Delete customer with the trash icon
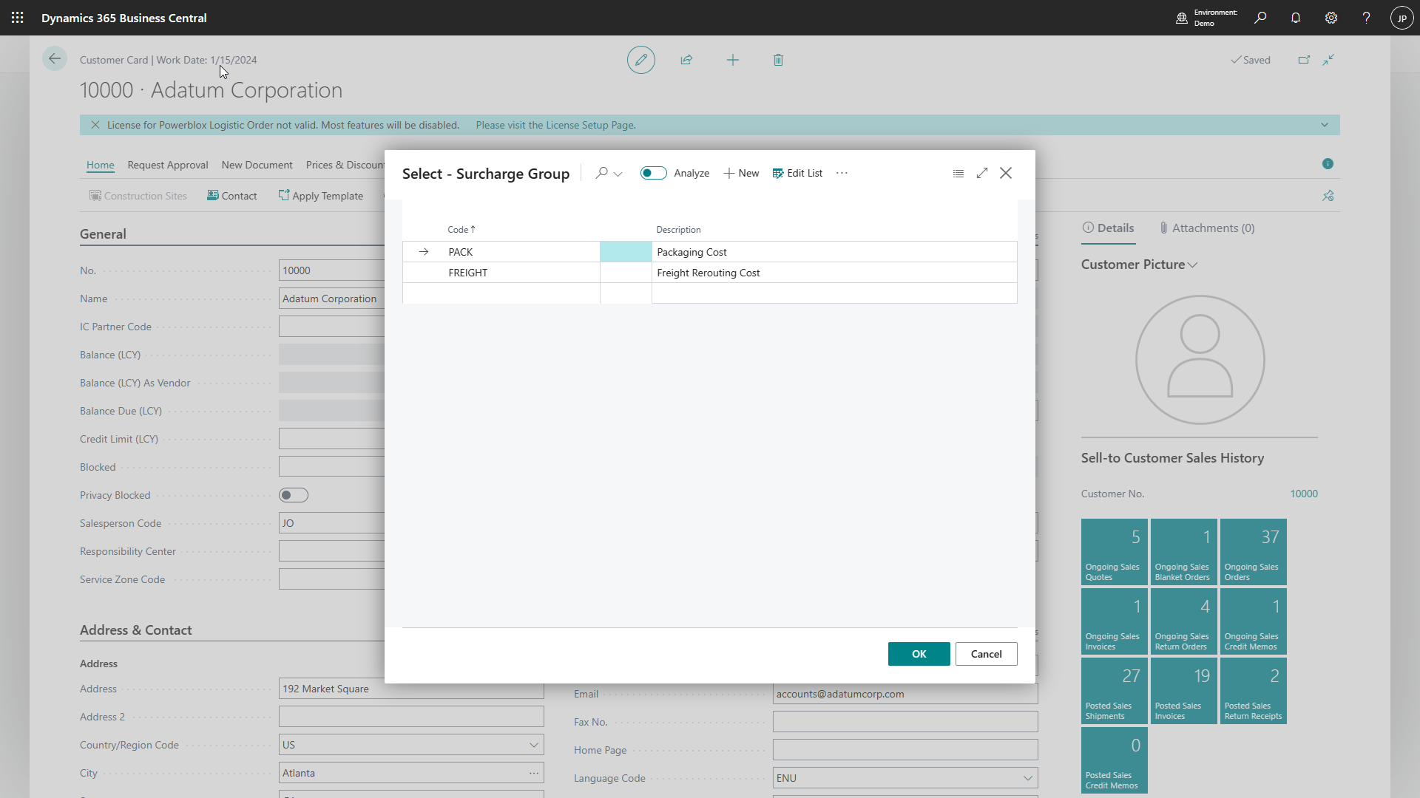1420x798 pixels. pyautogui.click(x=778, y=60)
